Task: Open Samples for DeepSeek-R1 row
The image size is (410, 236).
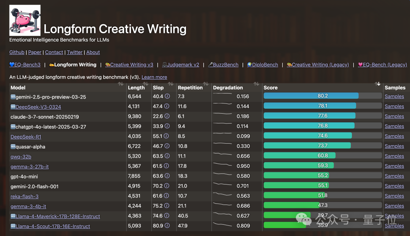Action: pos(394,136)
